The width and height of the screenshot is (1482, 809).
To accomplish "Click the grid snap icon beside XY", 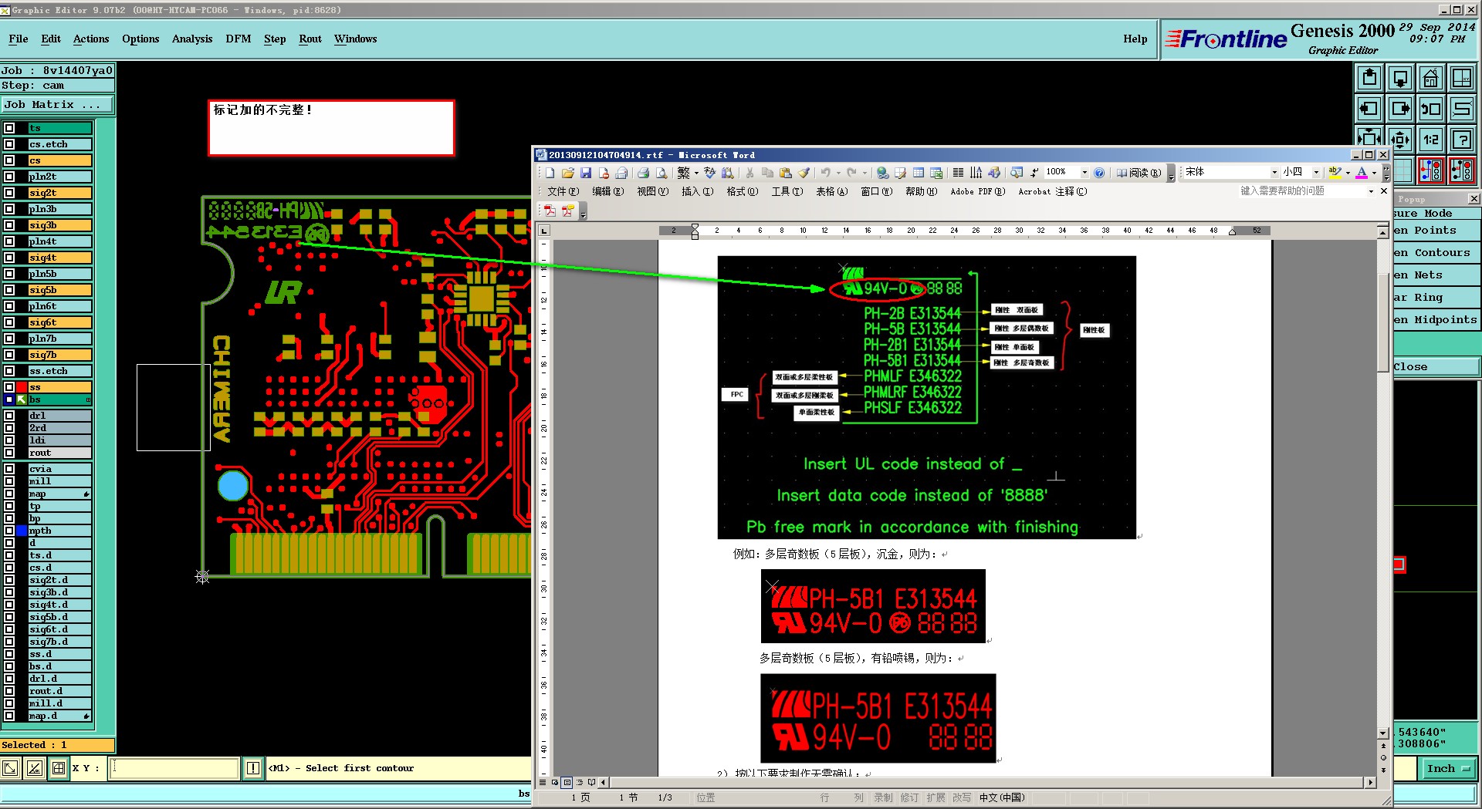I will (x=59, y=768).
